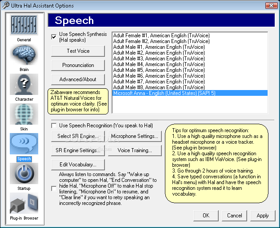The image size is (280, 228).
Task: Select Adult Male #7 TruVoice voice
Action: pyautogui.click(x=190, y=82)
